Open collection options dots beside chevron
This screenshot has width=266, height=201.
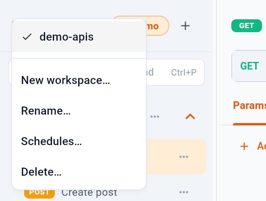[155, 117]
